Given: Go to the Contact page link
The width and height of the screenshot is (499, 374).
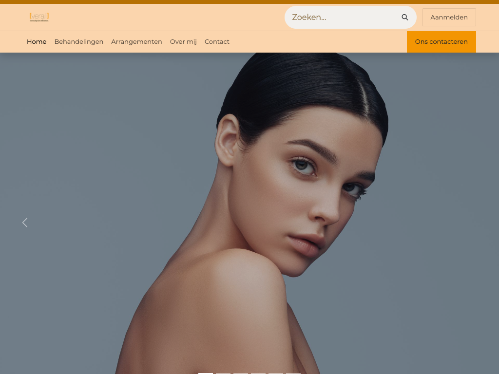Looking at the screenshot, I should pyautogui.click(x=217, y=42).
